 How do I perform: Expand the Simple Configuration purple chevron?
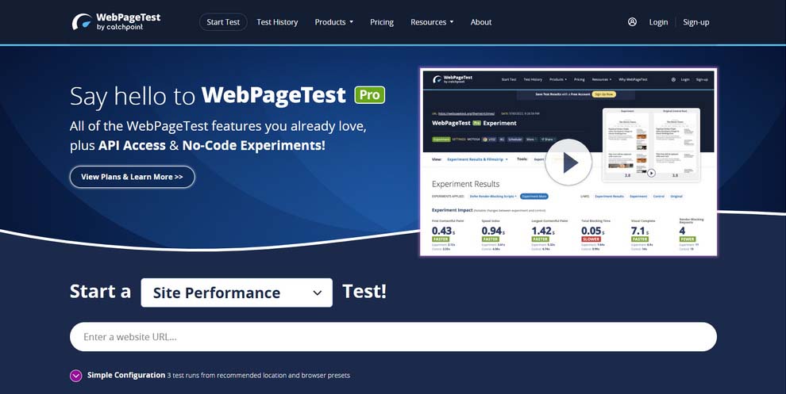[x=75, y=376]
